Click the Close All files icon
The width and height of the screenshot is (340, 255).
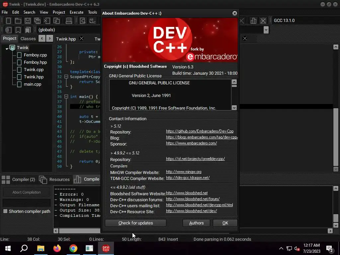(x=56, y=21)
